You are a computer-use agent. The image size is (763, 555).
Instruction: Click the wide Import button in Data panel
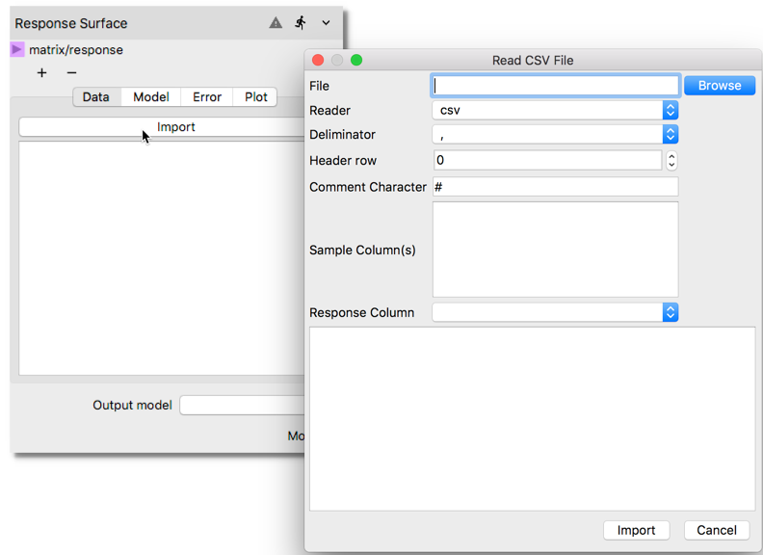click(x=164, y=127)
